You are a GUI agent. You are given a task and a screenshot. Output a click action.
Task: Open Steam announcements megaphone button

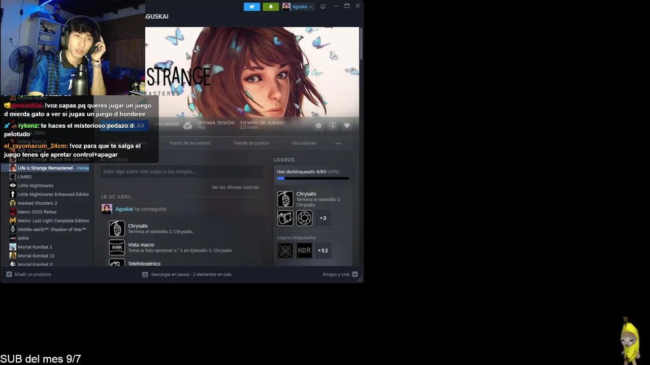pyautogui.click(x=252, y=7)
